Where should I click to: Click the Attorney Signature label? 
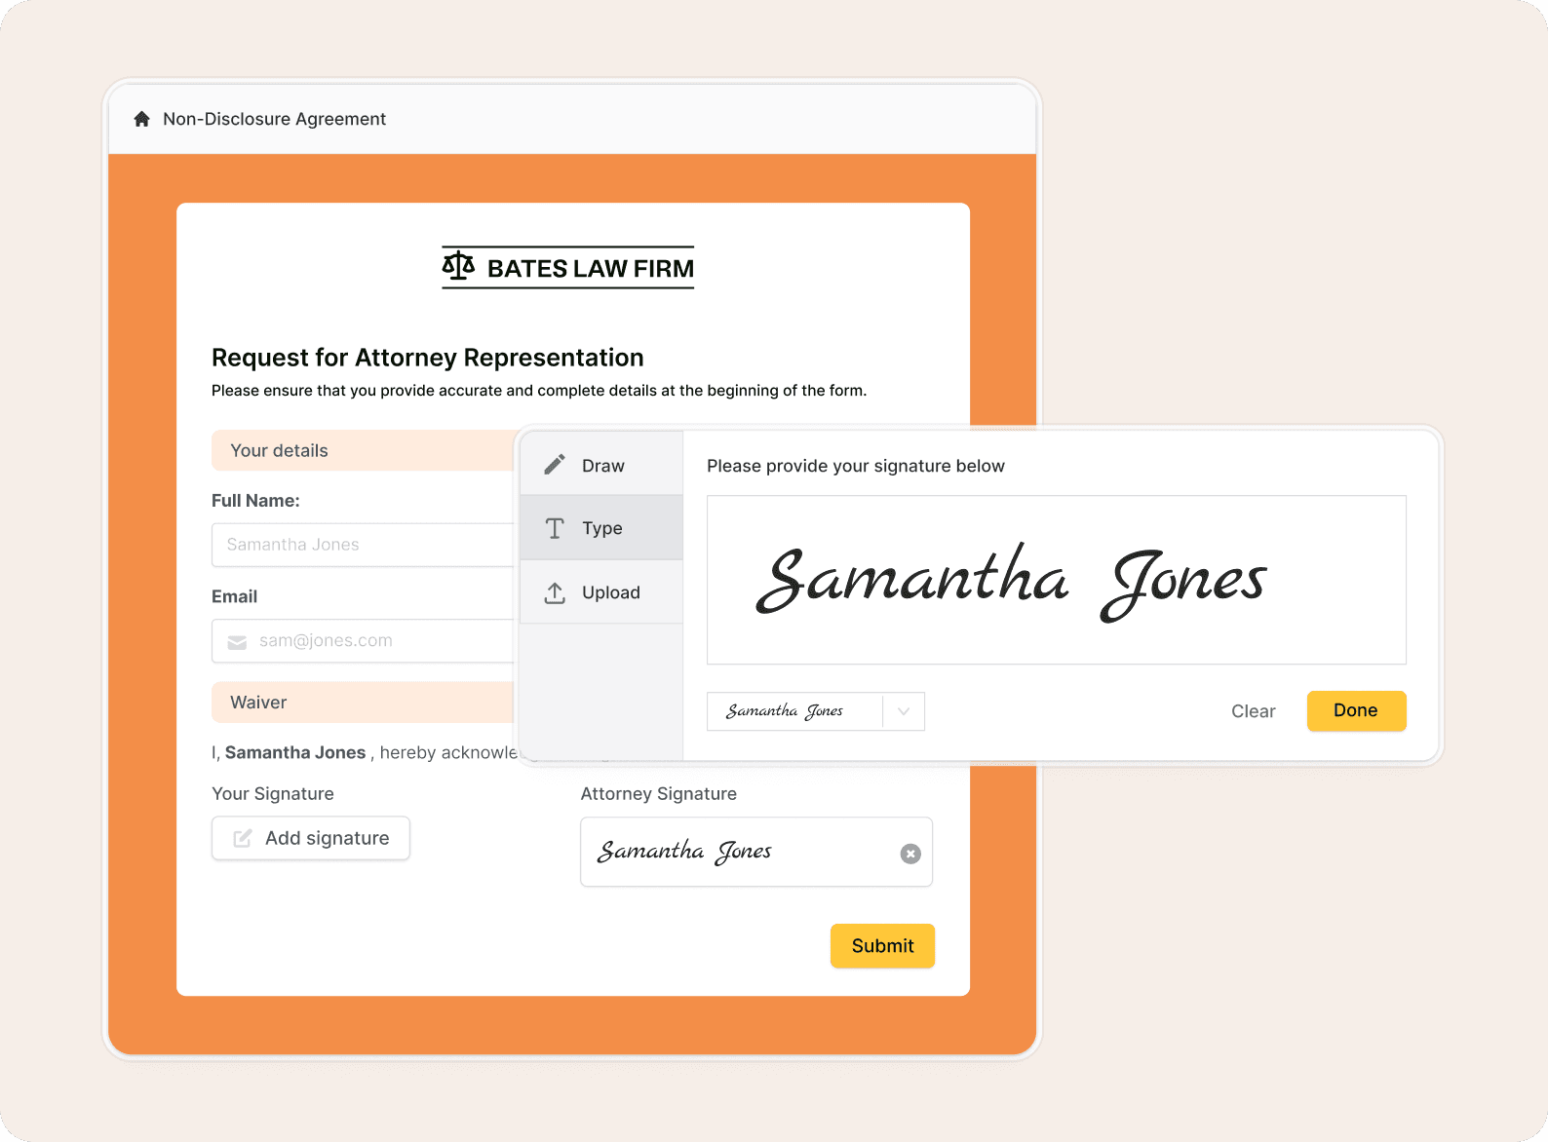[x=659, y=793]
